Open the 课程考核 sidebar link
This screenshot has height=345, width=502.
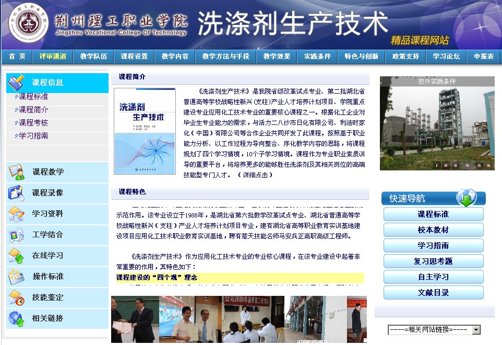click(x=33, y=123)
